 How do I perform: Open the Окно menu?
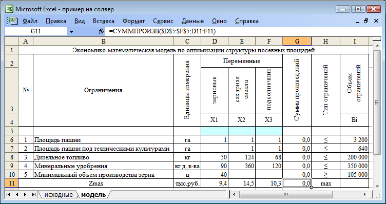tap(219, 21)
